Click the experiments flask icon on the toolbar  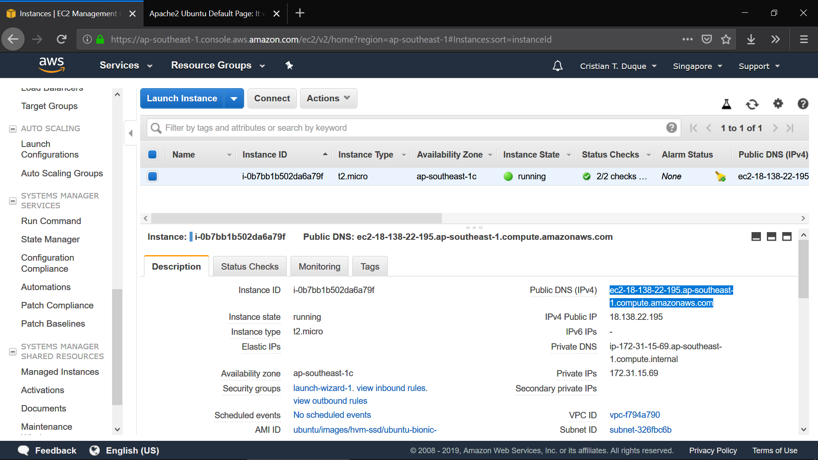[x=726, y=104]
